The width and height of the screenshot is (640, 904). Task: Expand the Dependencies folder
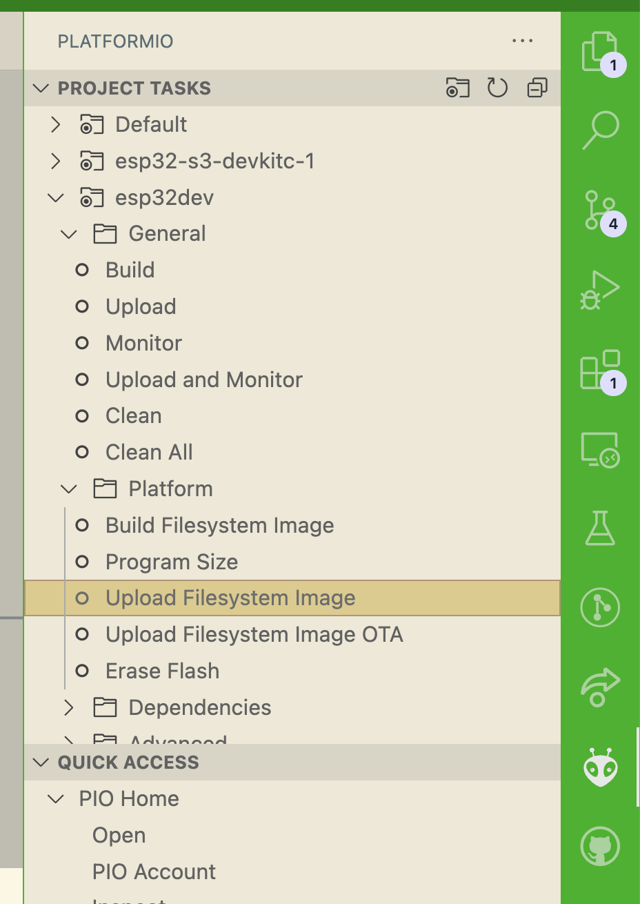tap(69, 707)
